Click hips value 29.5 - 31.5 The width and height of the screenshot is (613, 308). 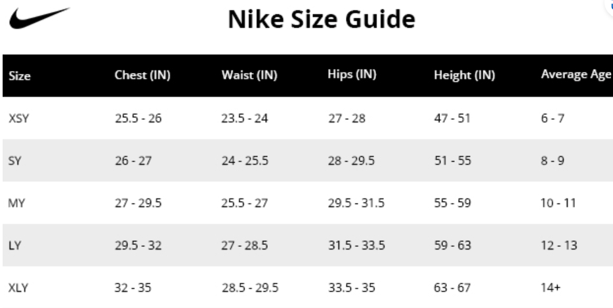click(356, 203)
